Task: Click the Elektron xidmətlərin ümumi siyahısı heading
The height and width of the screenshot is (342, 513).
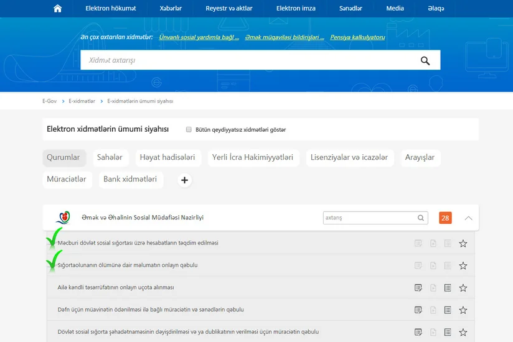Action: tap(108, 129)
